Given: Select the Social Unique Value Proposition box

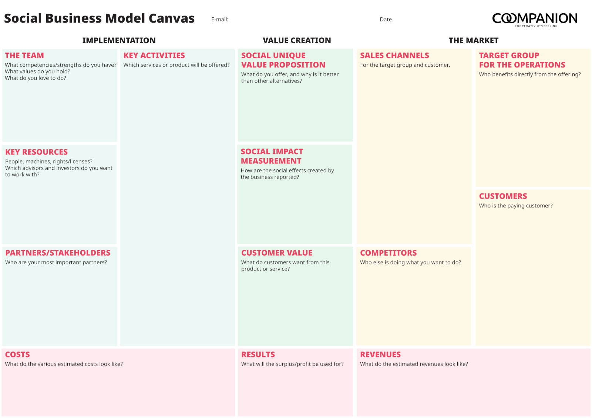Looking at the screenshot, I should pos(295,111).
